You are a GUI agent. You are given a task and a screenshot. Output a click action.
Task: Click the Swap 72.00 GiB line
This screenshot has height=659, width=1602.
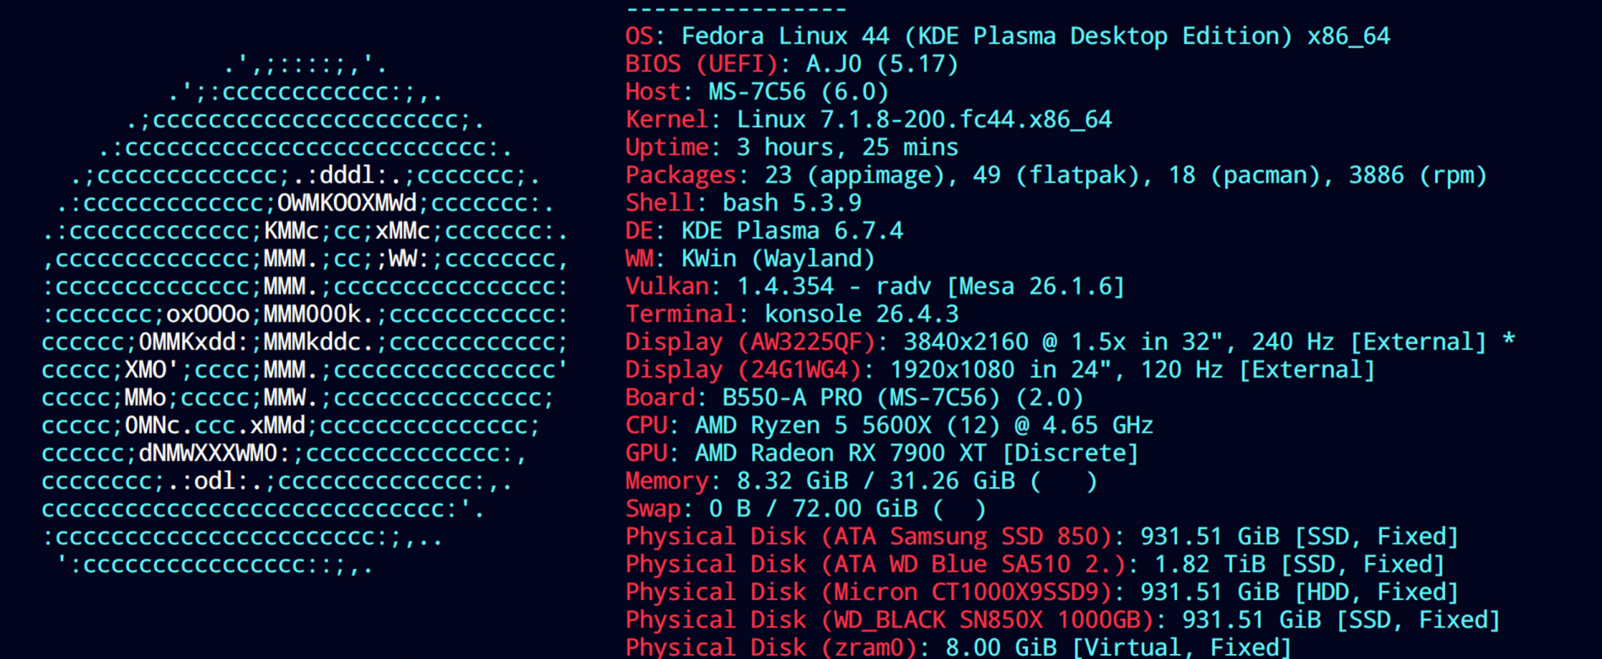806,509
